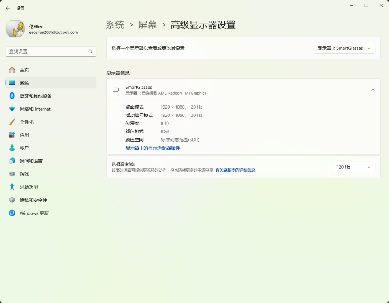This screenshot has height=303, width=389.
Task: Select 帐户 in the sidebar
Action: point(24,148)
